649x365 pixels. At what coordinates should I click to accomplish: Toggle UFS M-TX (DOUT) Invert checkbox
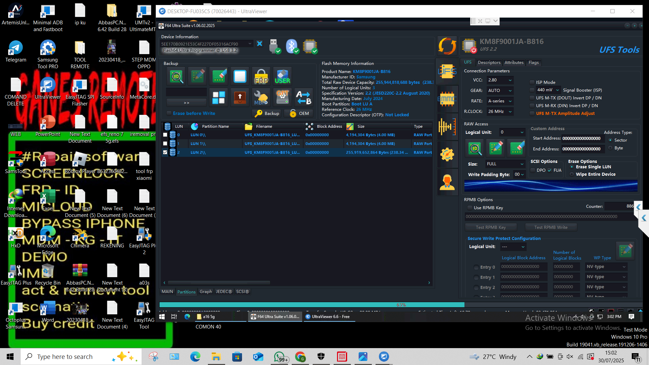(x=532, y=98)
